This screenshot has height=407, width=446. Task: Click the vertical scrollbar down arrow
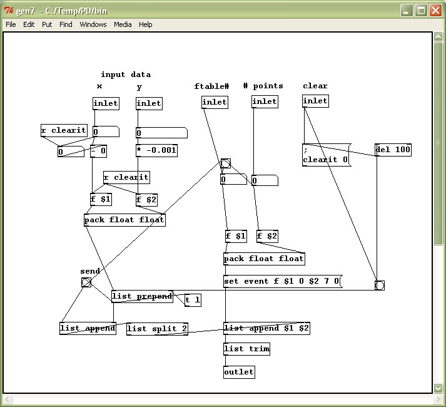click(438, 388)
